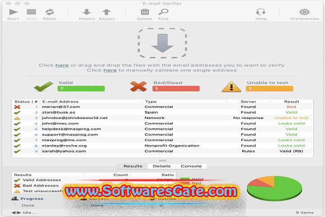Viewport: 325px width, 217px height.
Task: Import addresses with the Import icon
Action: pyautogui.click(x=87, y=12)
